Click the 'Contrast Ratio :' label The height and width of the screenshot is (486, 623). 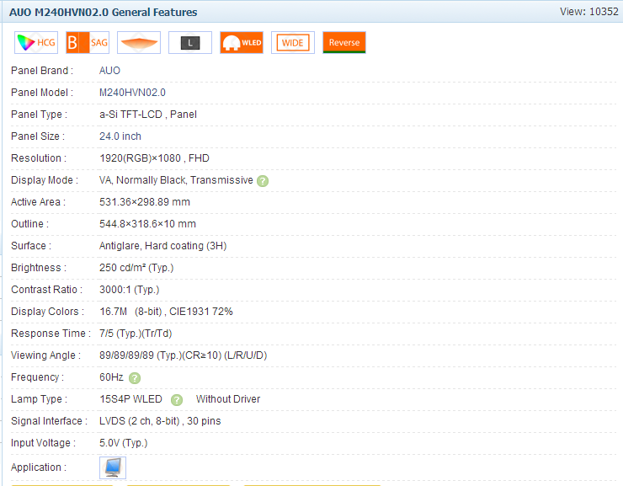click(46, 290)
